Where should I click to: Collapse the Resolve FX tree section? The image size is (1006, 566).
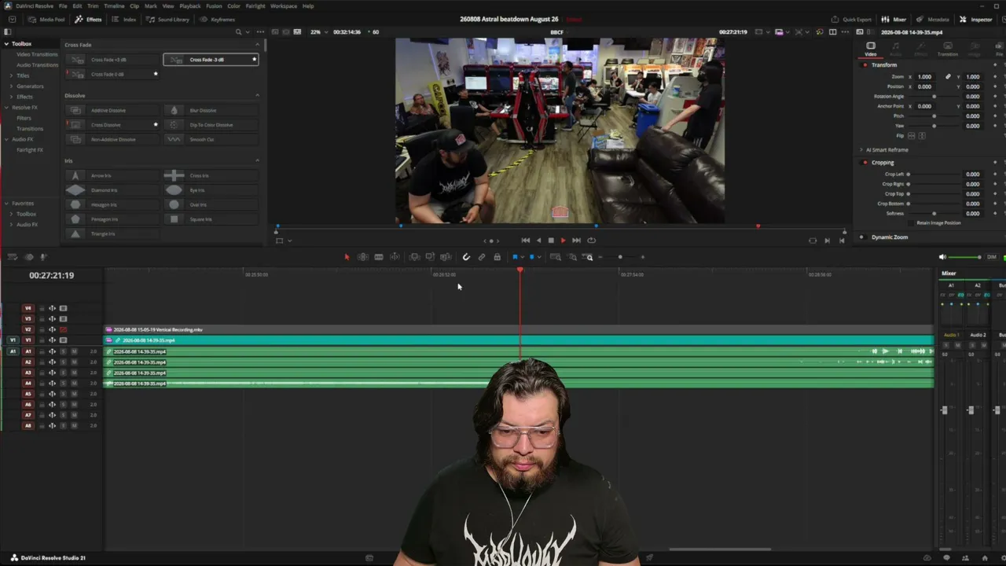point(6,107)
